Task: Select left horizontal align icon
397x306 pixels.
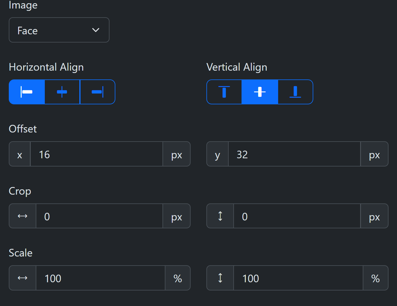Action: point(27,92)
